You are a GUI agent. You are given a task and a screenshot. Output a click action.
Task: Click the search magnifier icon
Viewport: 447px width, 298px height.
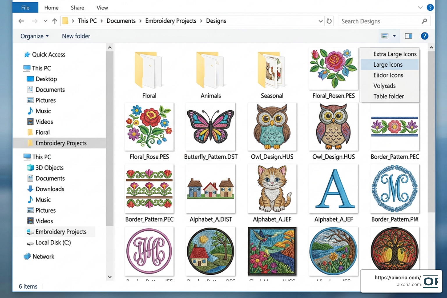[x=424, y=21]
